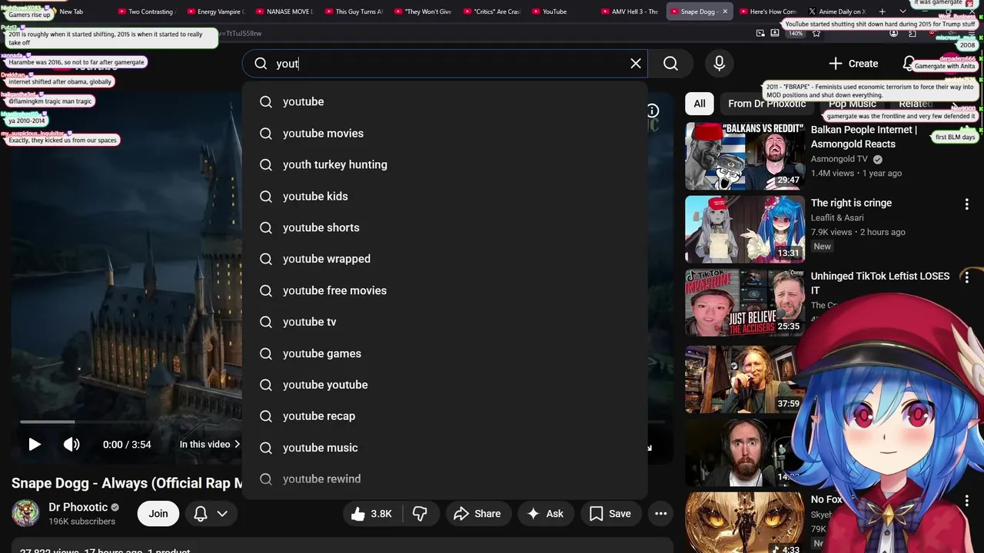
Task: Choose the 'youtube tv' suggestion
Action: 444,322
